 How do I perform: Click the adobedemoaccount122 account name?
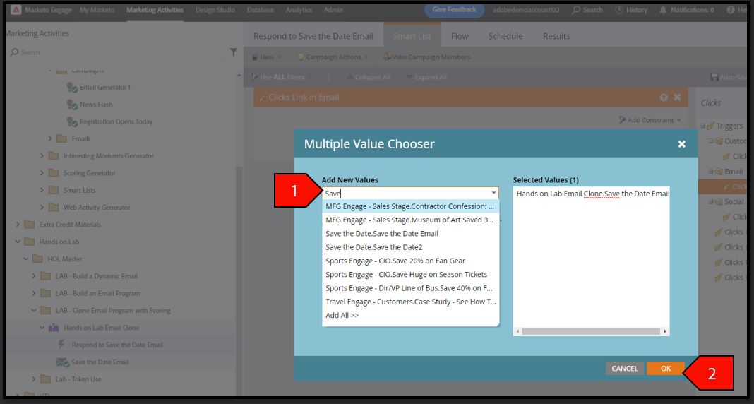pos(526,10)
